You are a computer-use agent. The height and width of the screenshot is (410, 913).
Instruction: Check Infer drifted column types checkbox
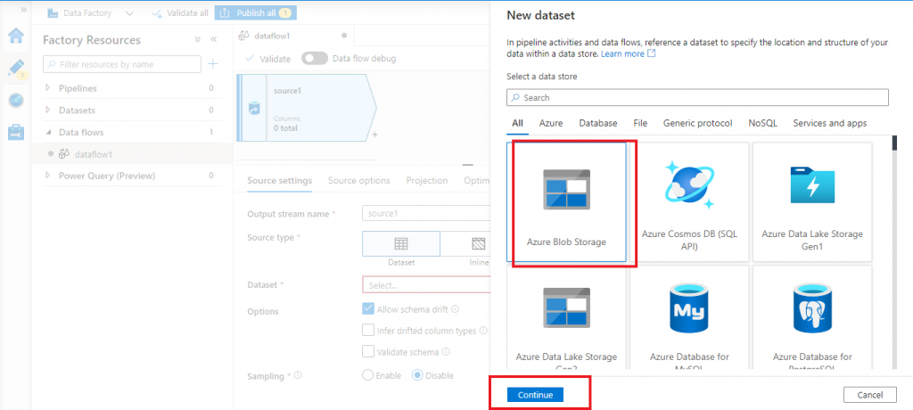point(368,330)
